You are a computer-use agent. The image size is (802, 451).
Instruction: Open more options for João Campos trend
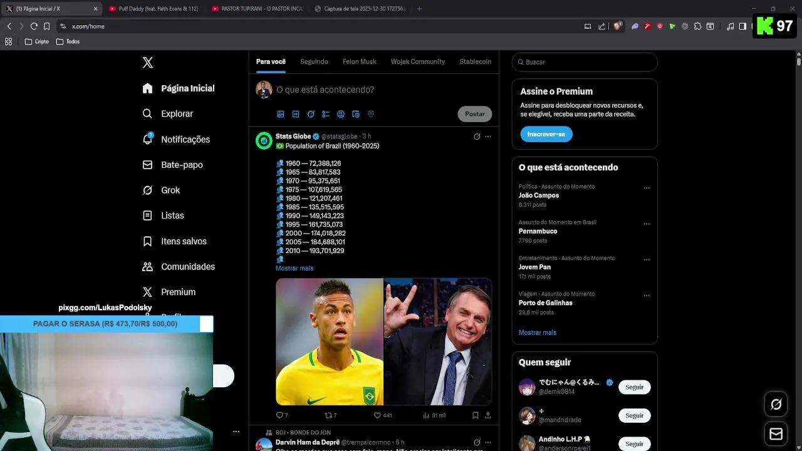[x=647, y=188]
